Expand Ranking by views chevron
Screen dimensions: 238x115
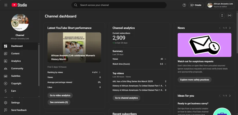[x=100, y=72]
